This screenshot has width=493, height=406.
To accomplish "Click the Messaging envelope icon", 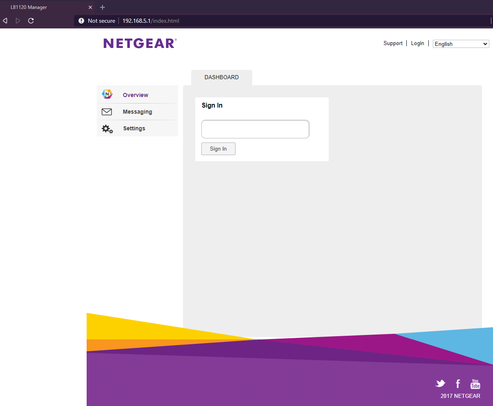I will (107, 112).
